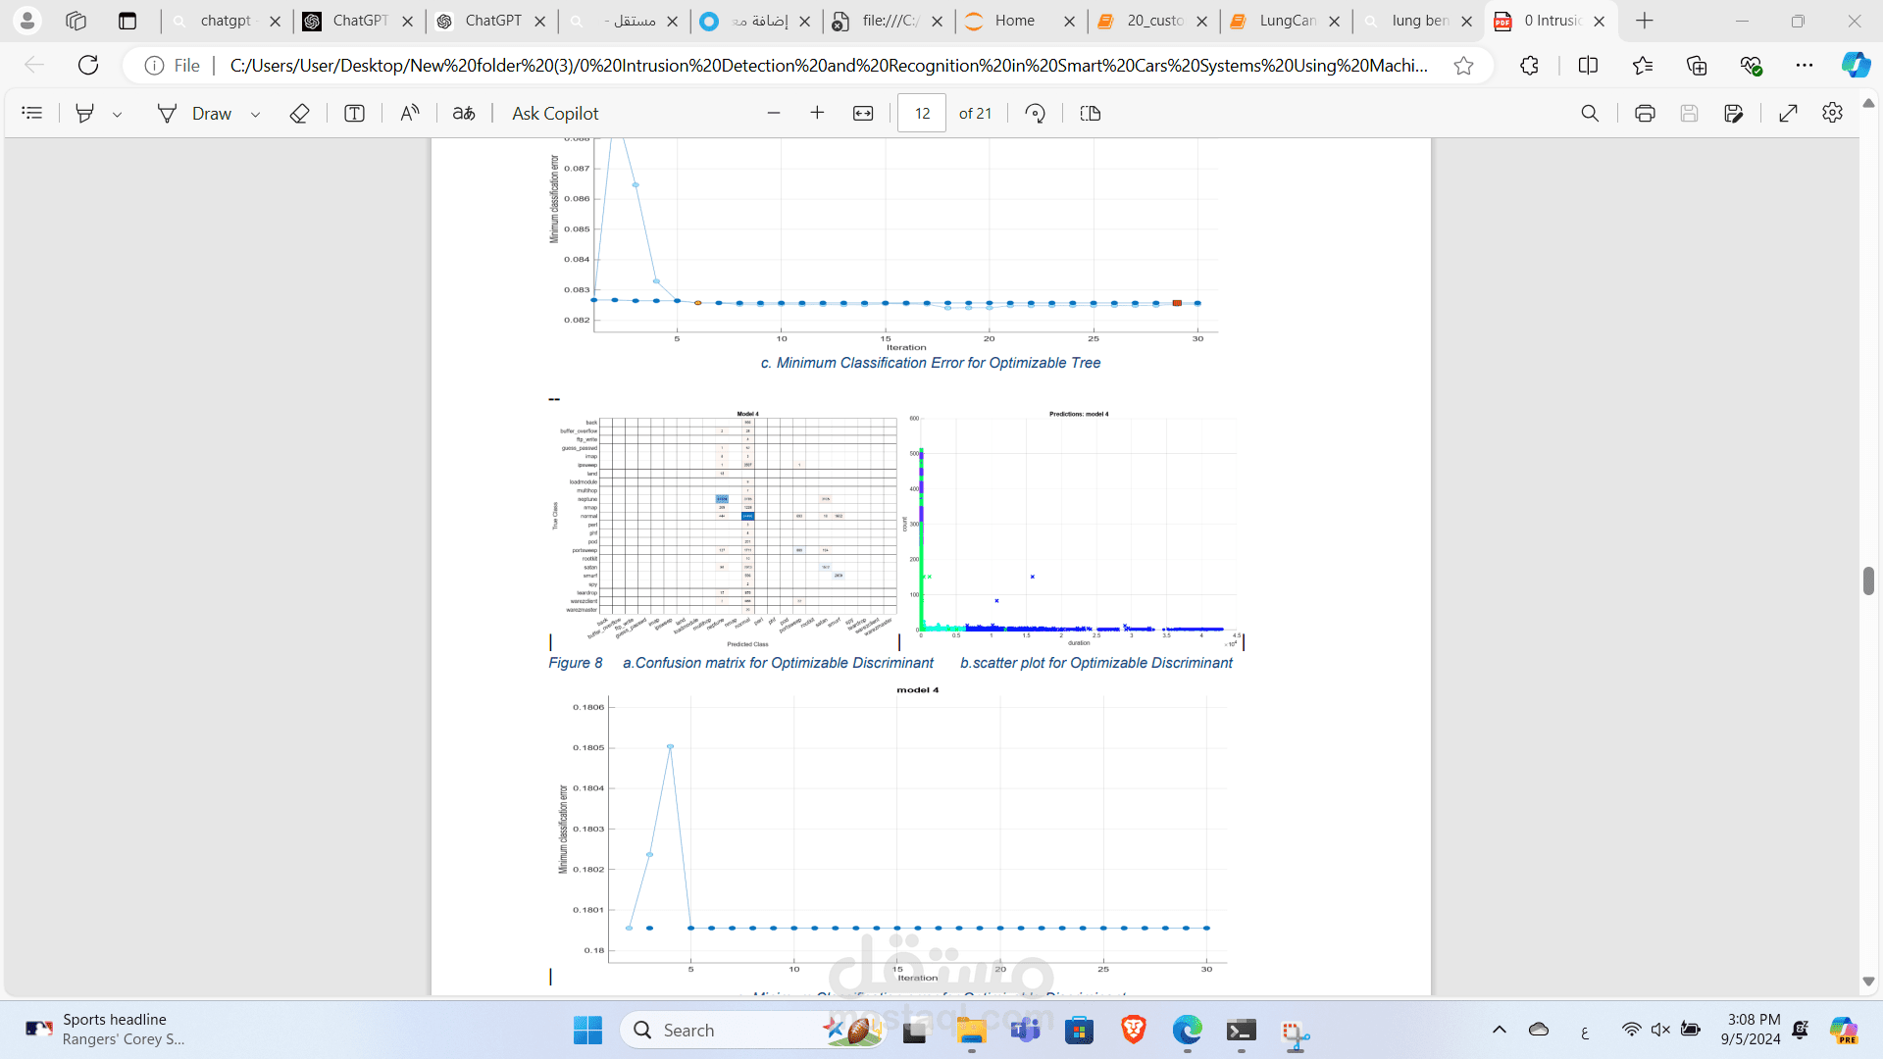The height and width of the screenshot is (1059, 1883).
Task: Click the Fit to width icon
Action: click(x=863, y=114)
